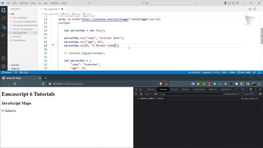
Task: Open the Default levels dropdown
Action: click(231, 94)
